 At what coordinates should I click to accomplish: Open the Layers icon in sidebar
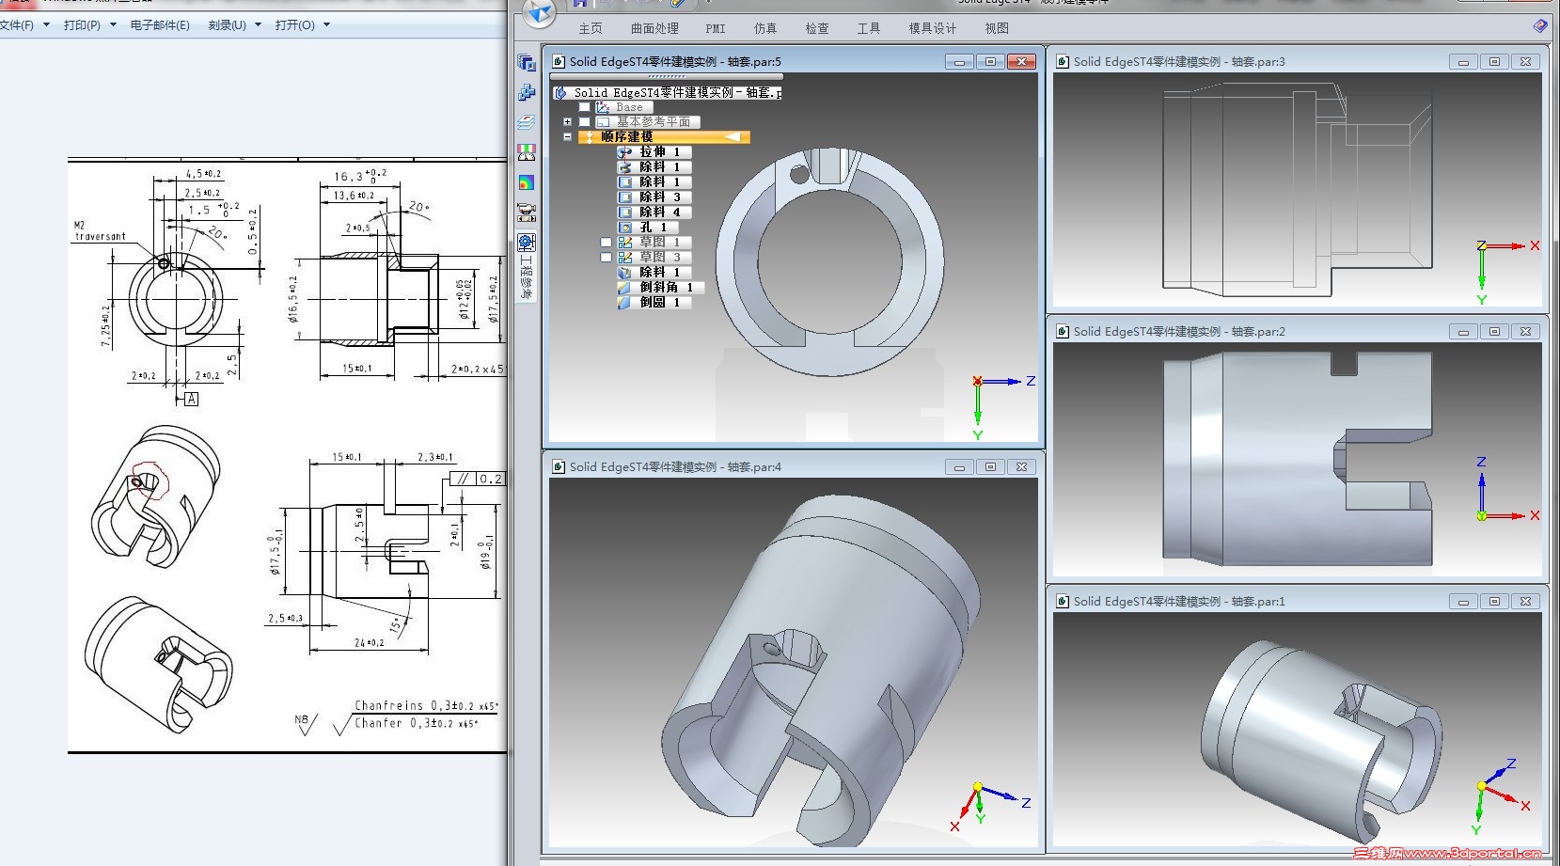click(527, 122)
